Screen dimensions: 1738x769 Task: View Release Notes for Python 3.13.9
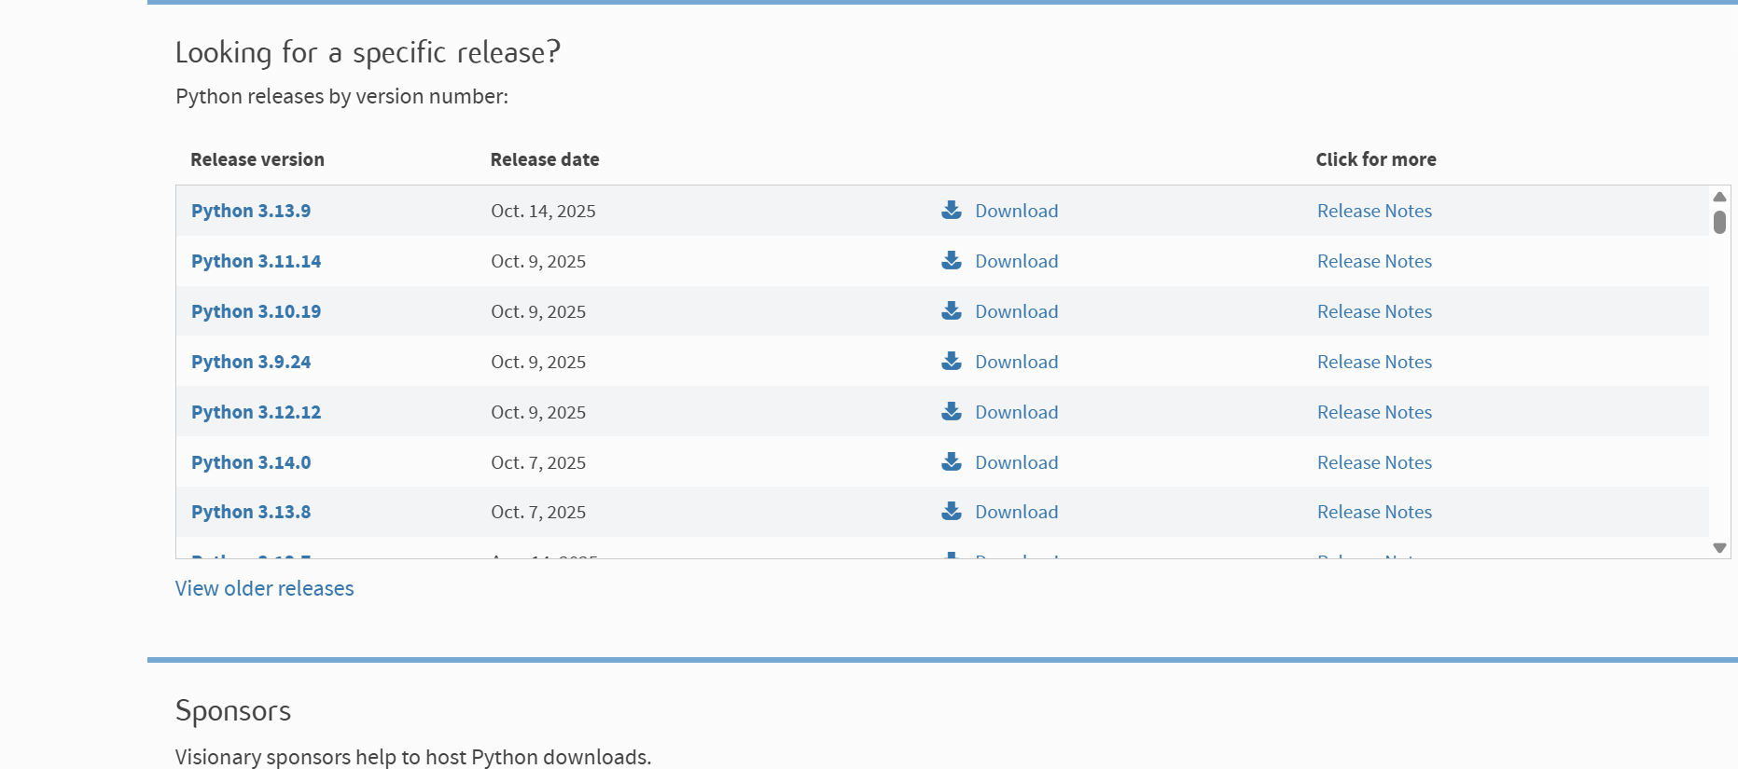pyautogui.click(x=1374, y=211)
